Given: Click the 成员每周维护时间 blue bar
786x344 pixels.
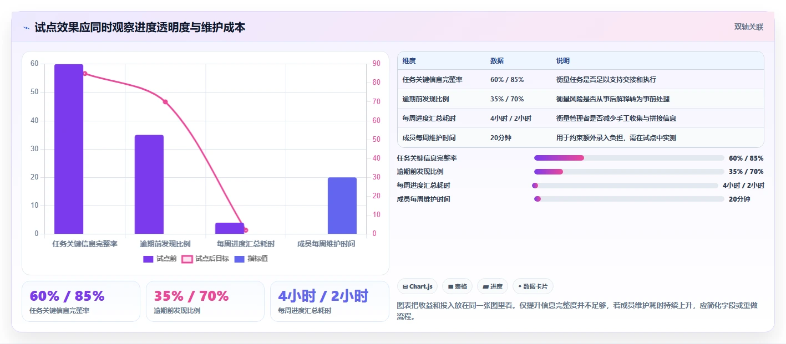Looking at the screenshot, I should tap(342, 206).
